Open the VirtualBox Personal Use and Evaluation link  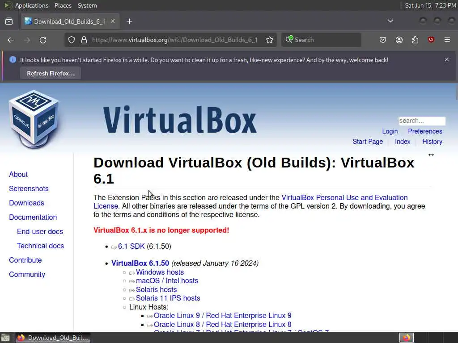click(x=344, y=197)
